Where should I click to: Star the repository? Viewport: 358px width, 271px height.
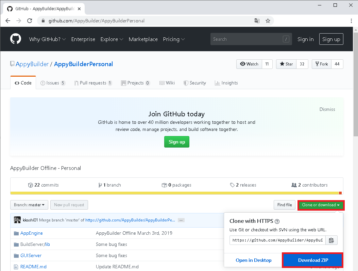286,64
